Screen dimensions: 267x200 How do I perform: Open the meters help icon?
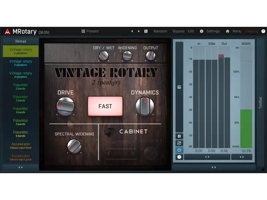point(179,157)
